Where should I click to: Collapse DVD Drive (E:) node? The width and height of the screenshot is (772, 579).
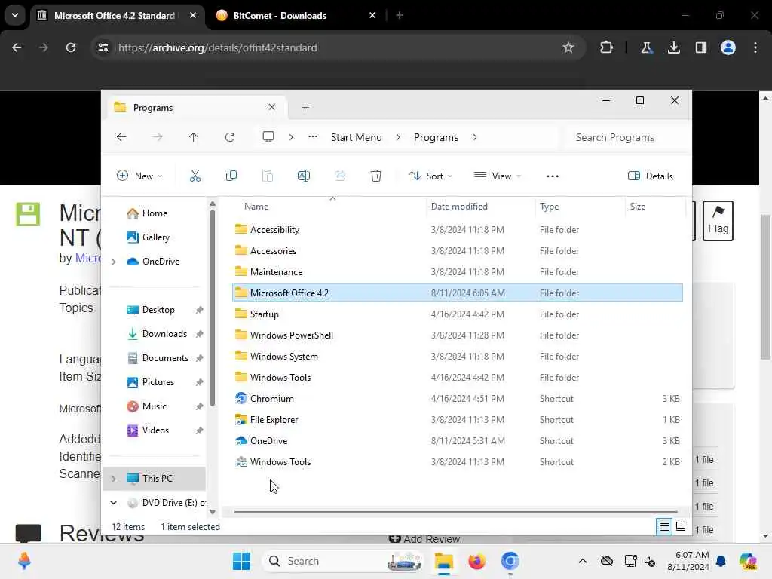[114, 503]
